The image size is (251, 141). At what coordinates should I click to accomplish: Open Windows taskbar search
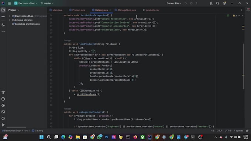pyautogui.click(x=49, y=137)
